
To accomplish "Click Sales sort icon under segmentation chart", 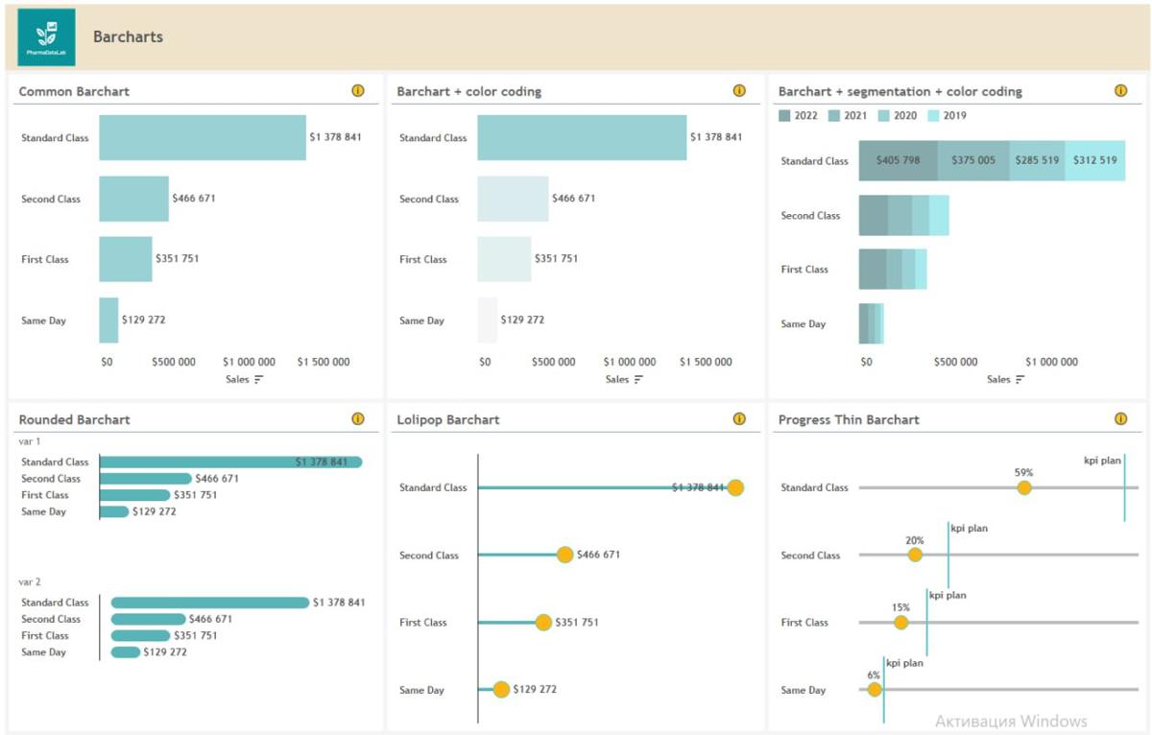I will (x=1020, y=380).
